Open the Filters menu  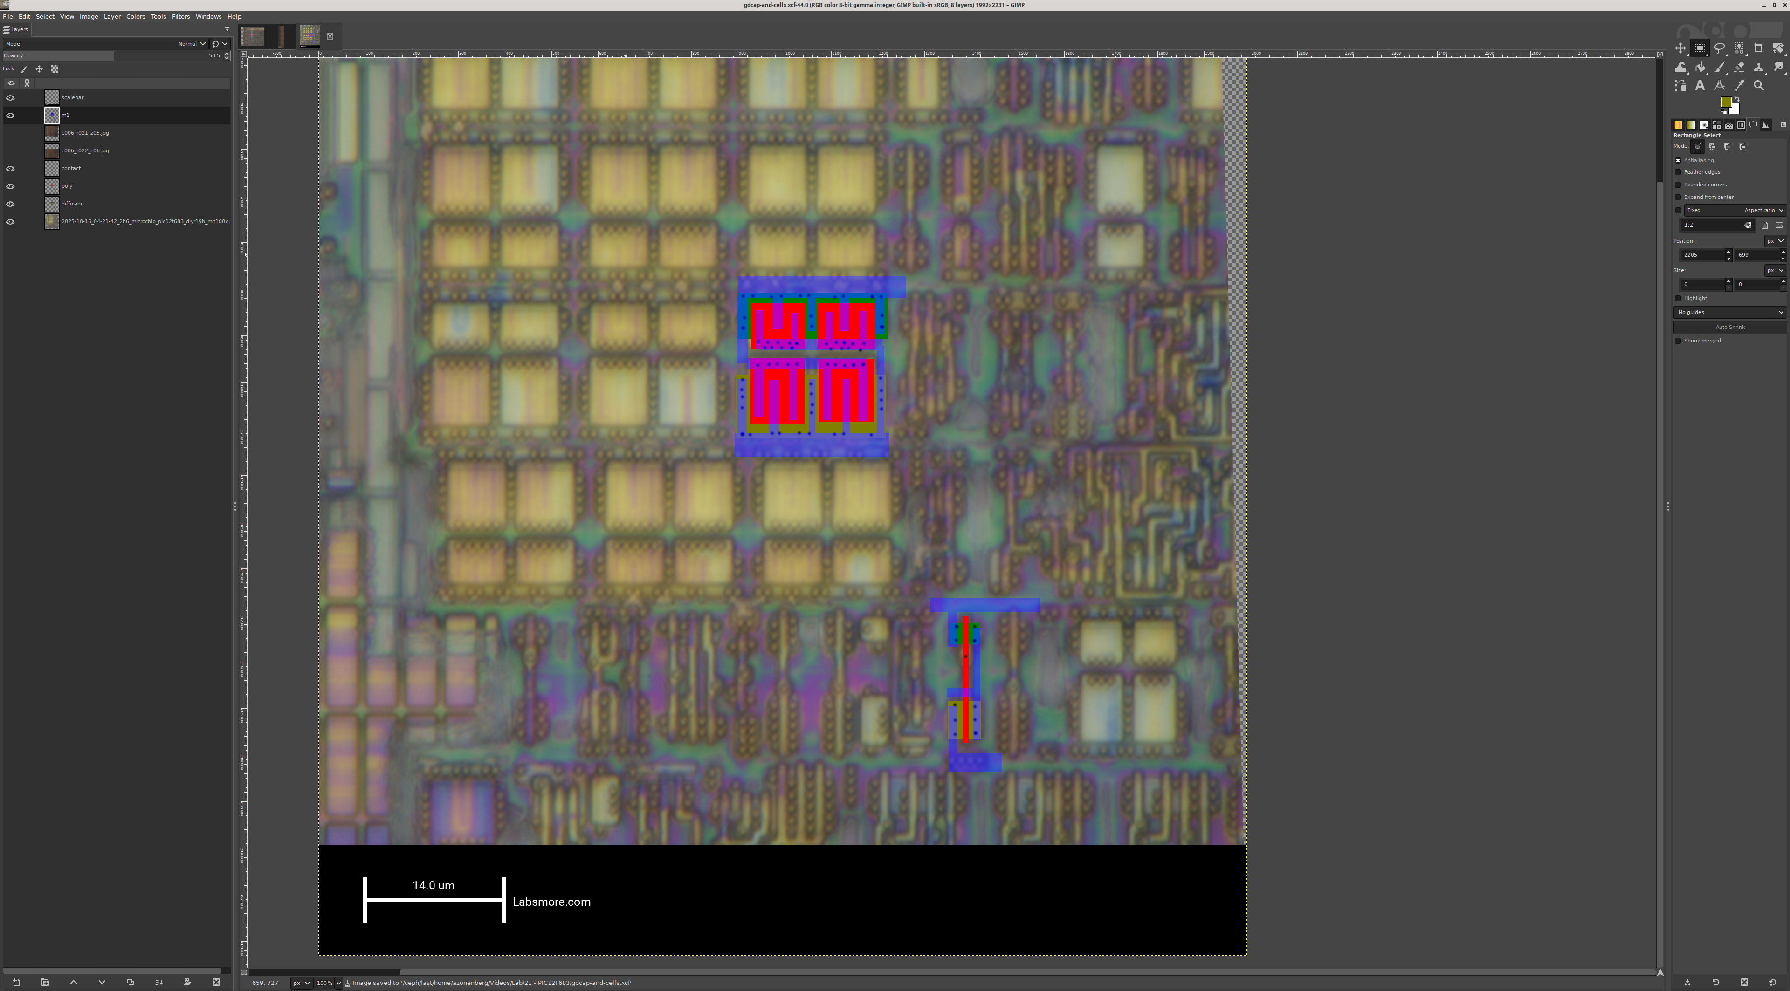[x=181, y=17]
